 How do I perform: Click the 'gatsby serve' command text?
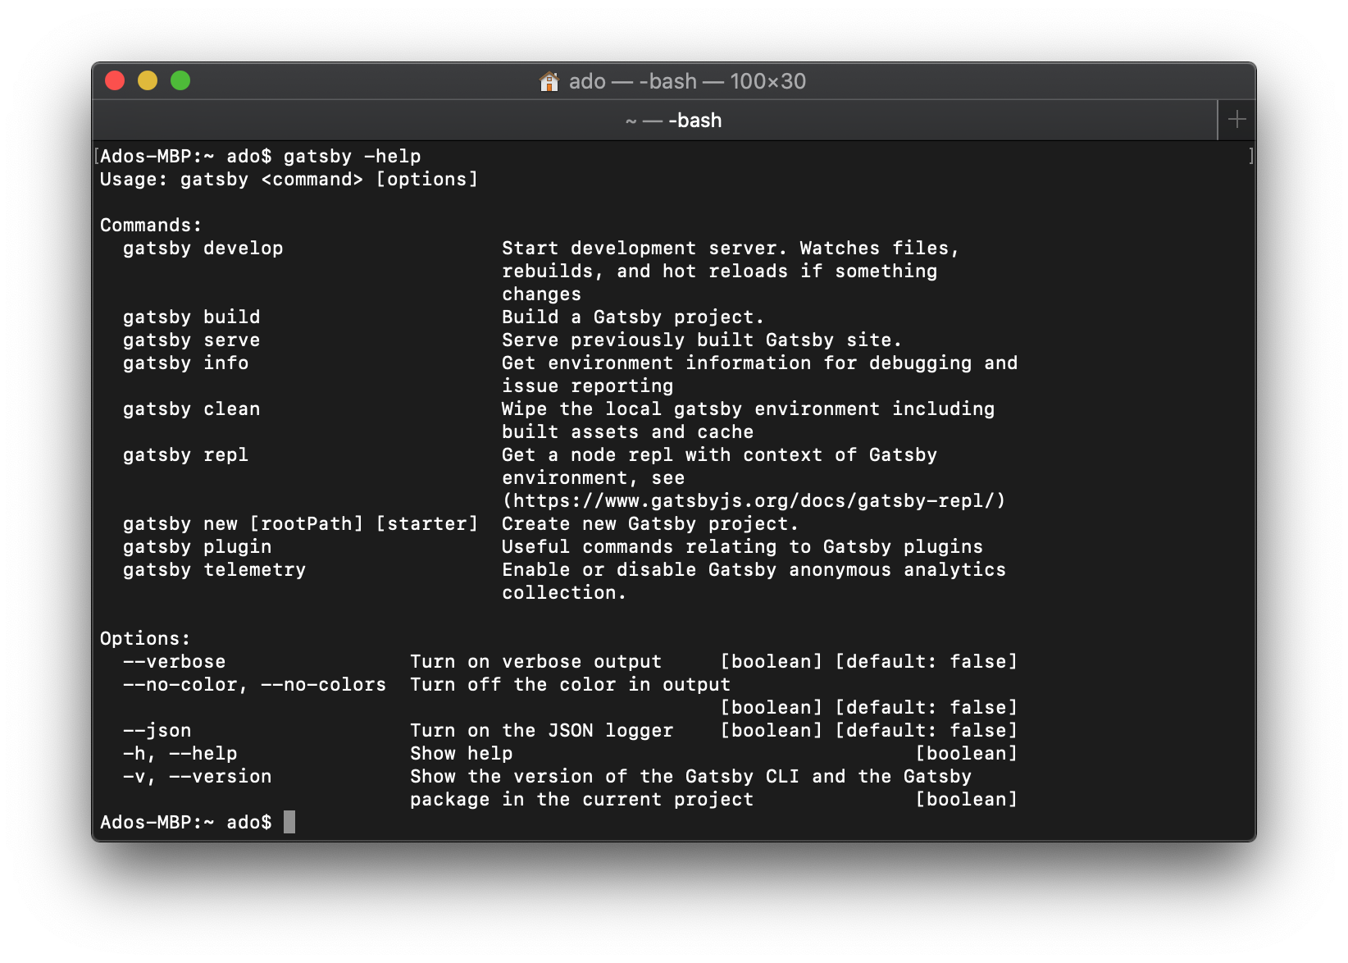[191, 340]
